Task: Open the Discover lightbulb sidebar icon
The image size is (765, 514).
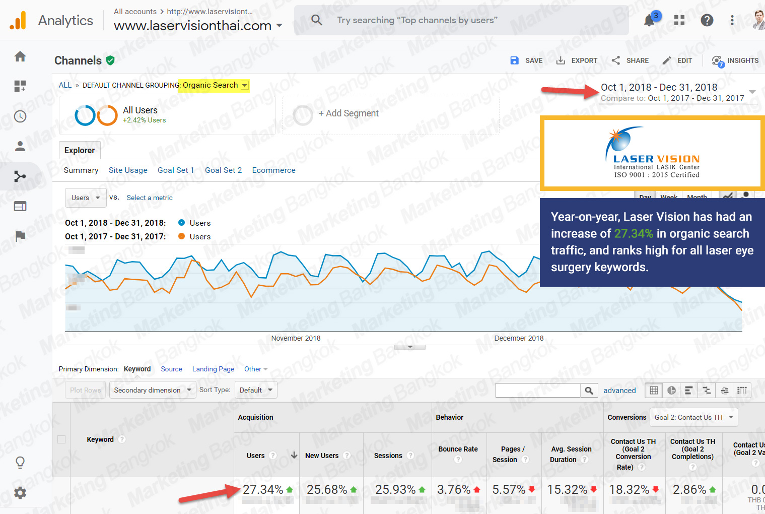Action: 20,462
